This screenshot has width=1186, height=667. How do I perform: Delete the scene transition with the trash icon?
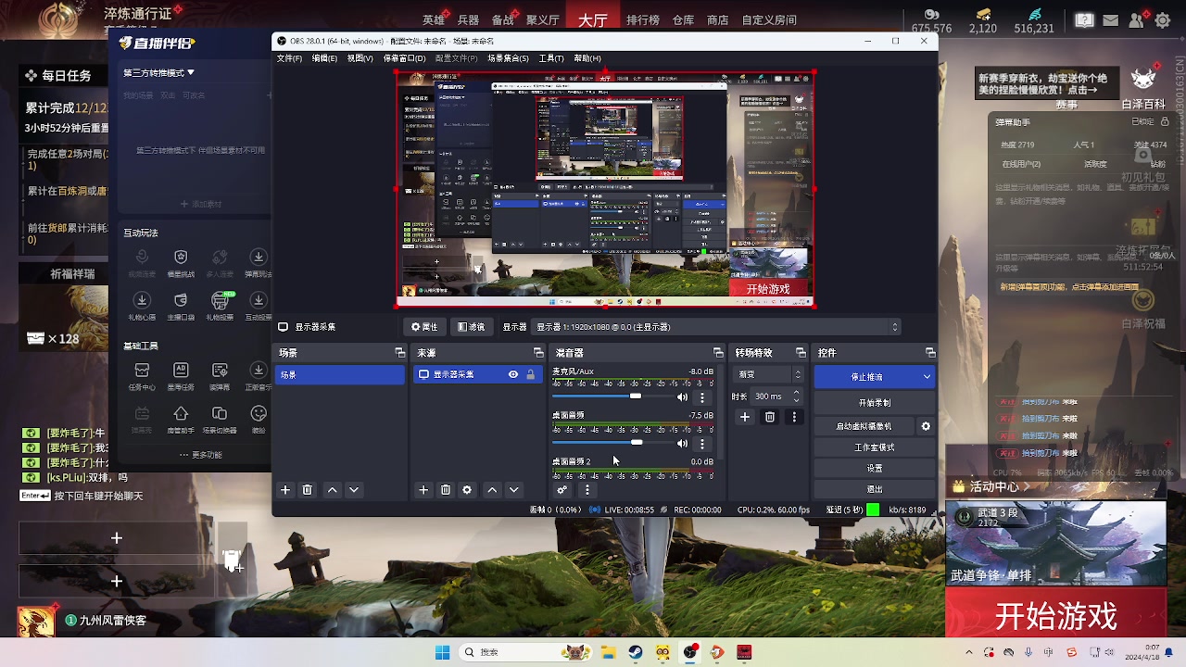[769, 418]
